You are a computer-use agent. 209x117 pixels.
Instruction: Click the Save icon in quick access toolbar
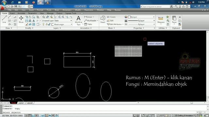[x=16, y=6]
